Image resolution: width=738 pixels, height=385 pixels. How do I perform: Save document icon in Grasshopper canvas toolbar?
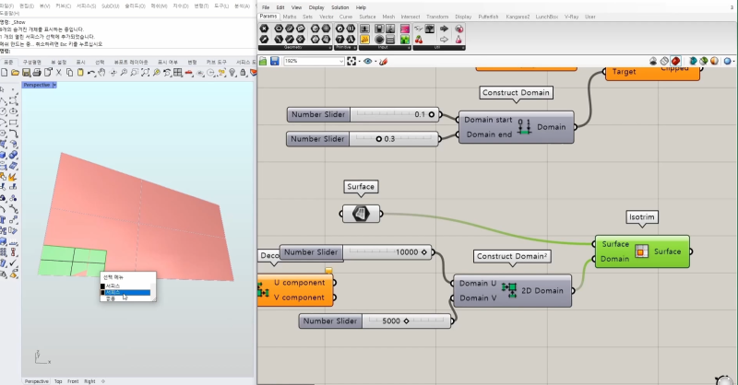point(274,61)
